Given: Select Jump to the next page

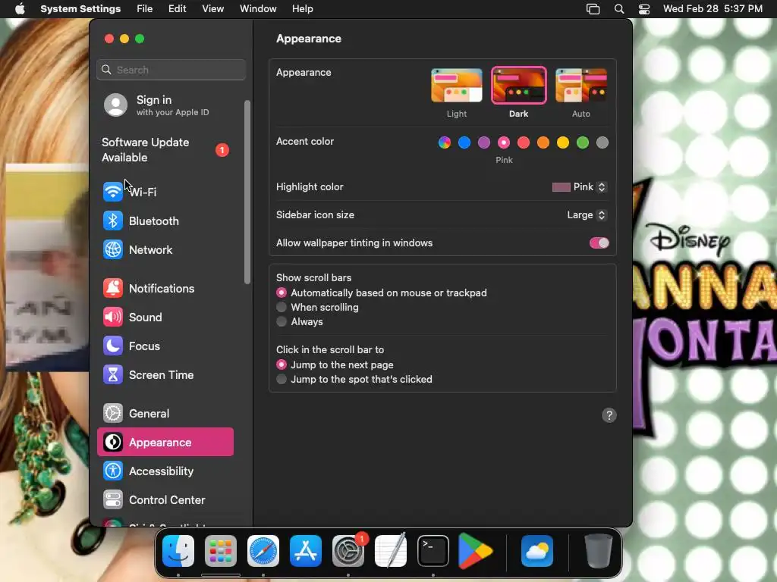Looking at the screenshot, I should 282,365.
